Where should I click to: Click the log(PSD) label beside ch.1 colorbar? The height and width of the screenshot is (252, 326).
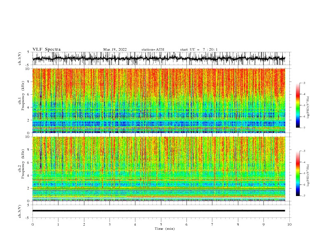click(308, 107)
